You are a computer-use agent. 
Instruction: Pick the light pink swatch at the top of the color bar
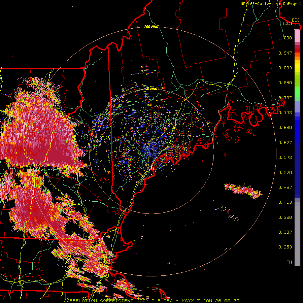pyautogui.click(x=297, y=36)
